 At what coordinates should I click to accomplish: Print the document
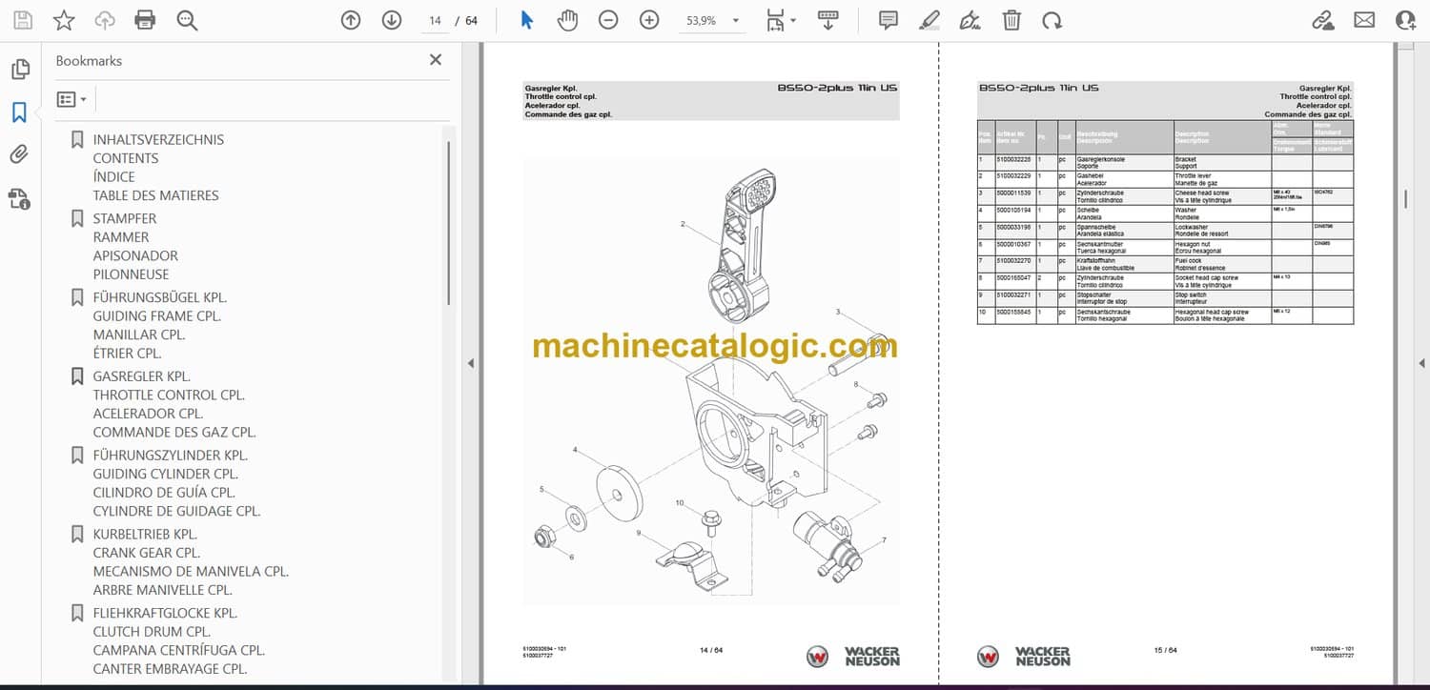pos(145,20)
